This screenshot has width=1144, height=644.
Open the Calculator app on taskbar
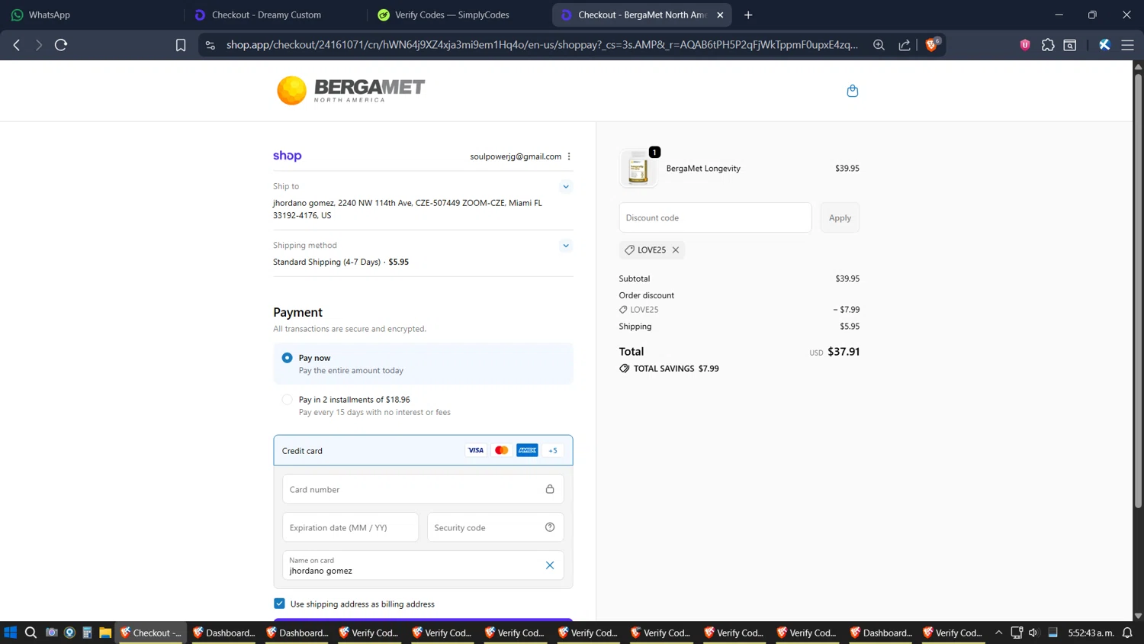(x=87, y=633)
